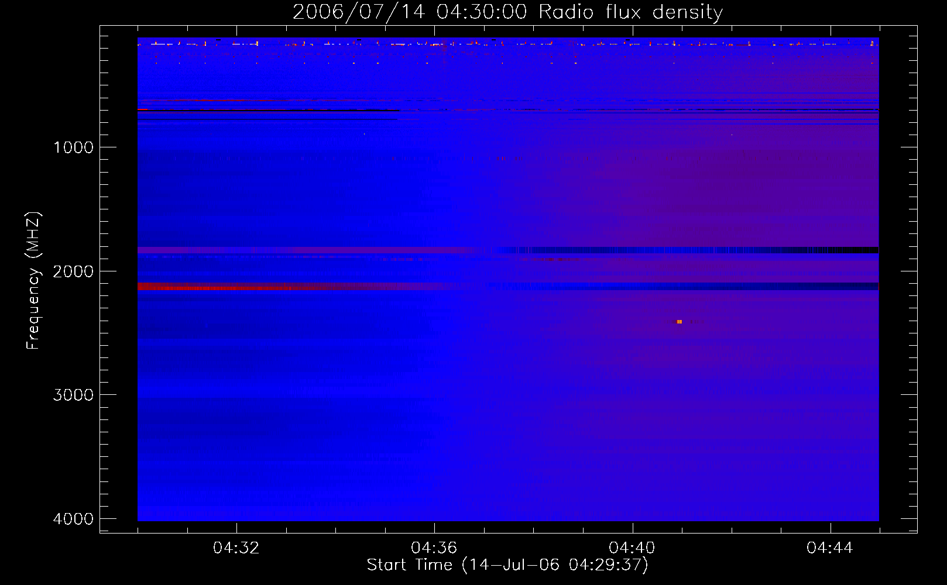This screenshot has width=947, height=585.
Task: Click the 2000 frequency tick label
Action: [73, 271]
